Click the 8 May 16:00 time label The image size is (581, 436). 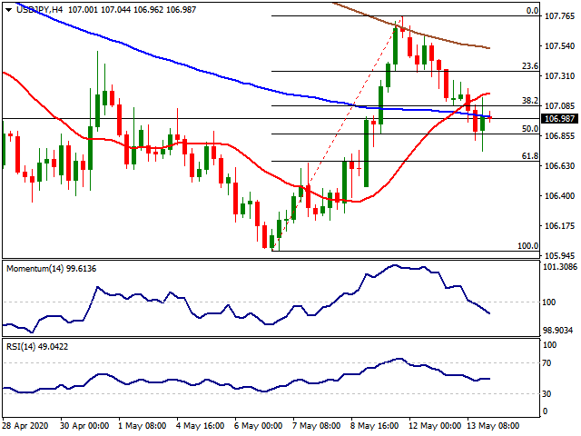tap(374, 426)
